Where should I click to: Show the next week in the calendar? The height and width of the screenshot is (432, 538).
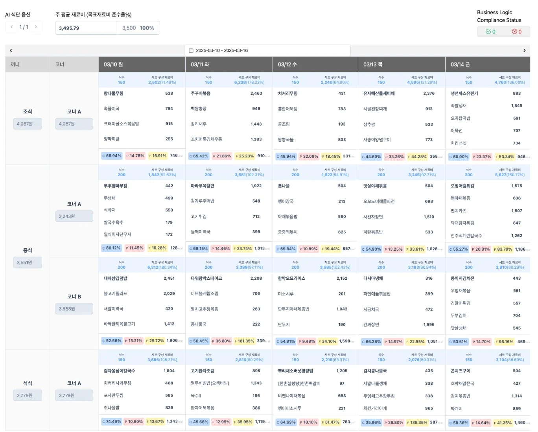tap(524, 50)
